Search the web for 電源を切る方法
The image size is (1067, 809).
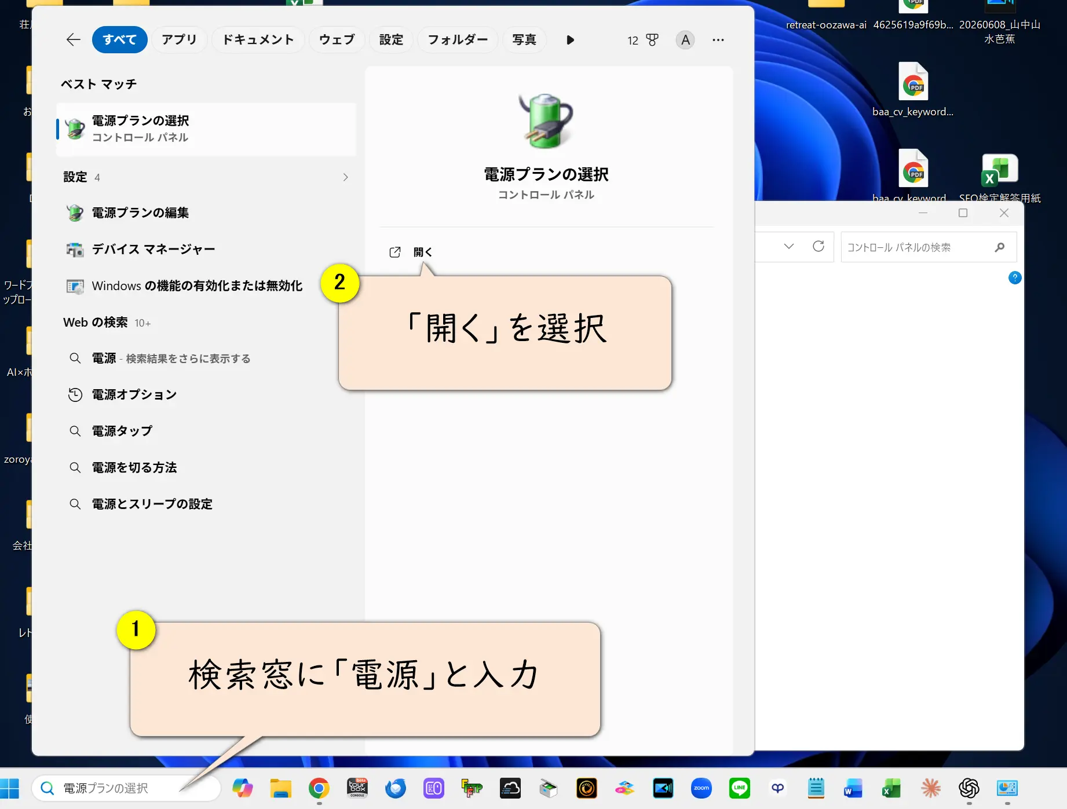tap(206, 468)
